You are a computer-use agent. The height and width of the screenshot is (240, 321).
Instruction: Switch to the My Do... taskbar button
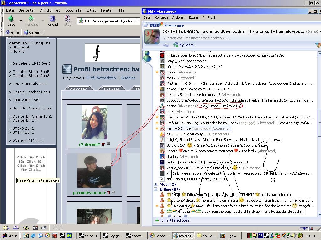click(206, 236)
